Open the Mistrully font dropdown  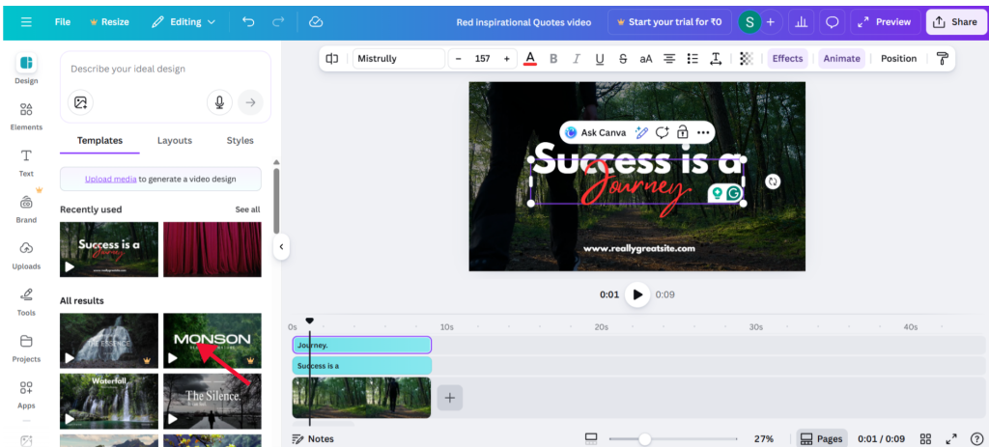pos(399,59)
